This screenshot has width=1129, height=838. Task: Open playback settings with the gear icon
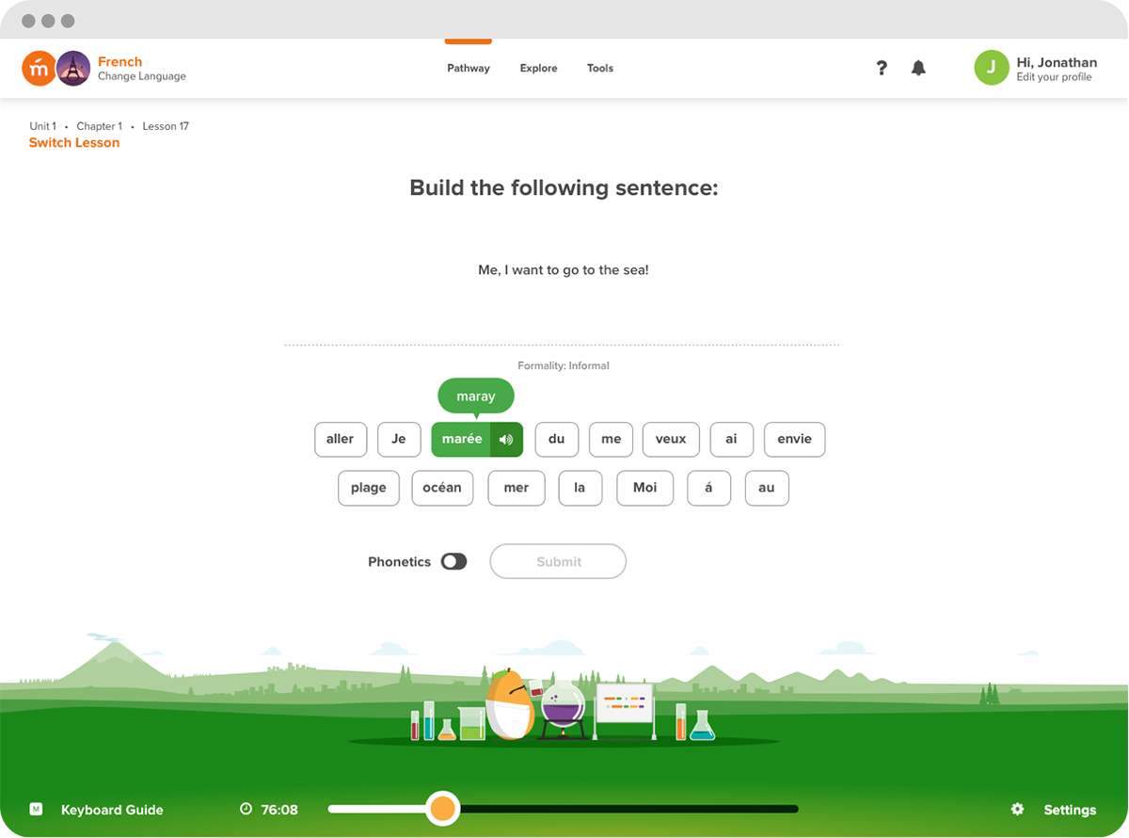(x=1017, y=809)
